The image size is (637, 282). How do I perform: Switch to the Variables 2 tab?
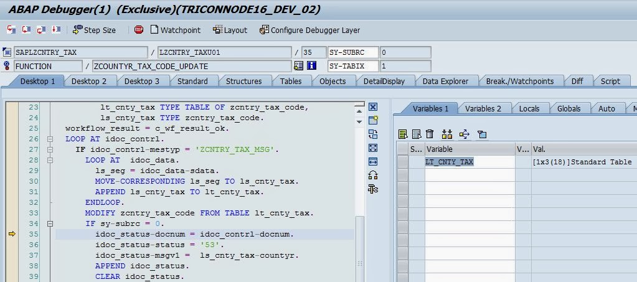[x=483, y=108]
